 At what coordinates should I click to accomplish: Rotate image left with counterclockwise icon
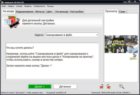pyautogui.click(x=102, y=86)
